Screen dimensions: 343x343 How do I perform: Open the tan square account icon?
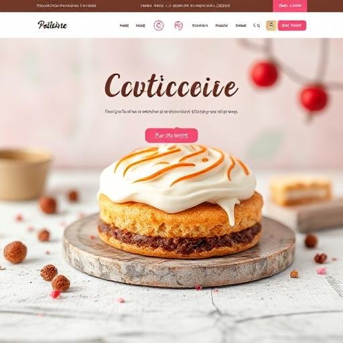tap(271, 25)
